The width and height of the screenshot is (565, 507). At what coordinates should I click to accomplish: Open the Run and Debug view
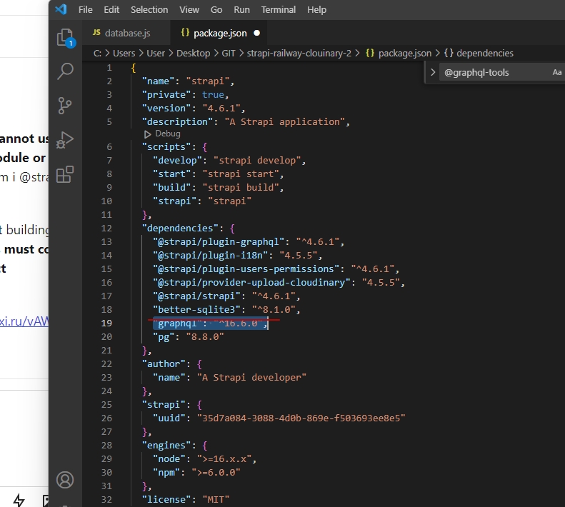pyautogui.click(x=65, y=139)
